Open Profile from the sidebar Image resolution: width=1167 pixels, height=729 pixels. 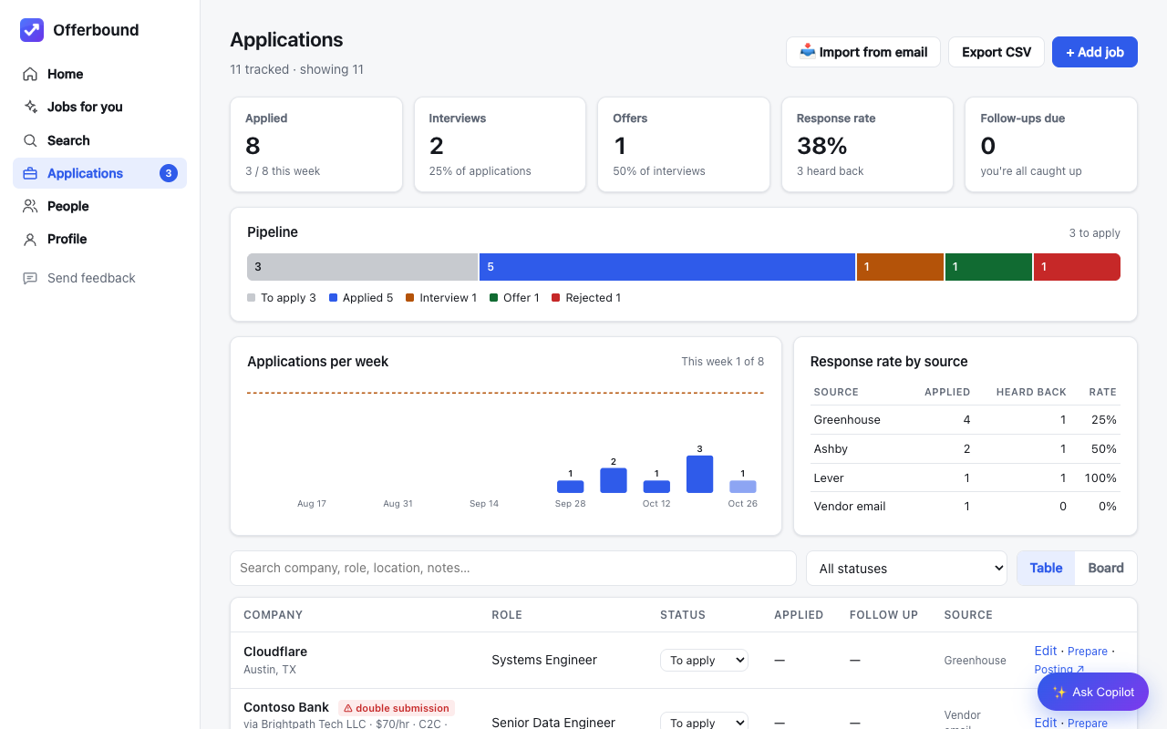[99, 239]
